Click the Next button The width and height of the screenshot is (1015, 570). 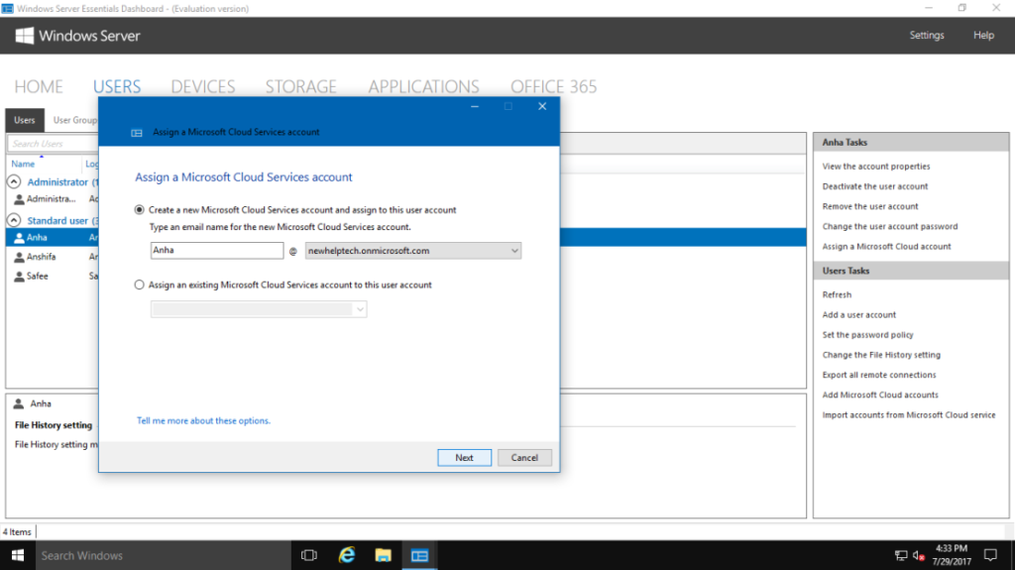pyautogui.click(x=464, y=457)
